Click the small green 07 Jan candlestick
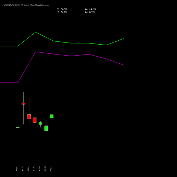The image size is (177, 177). point(40,124)
